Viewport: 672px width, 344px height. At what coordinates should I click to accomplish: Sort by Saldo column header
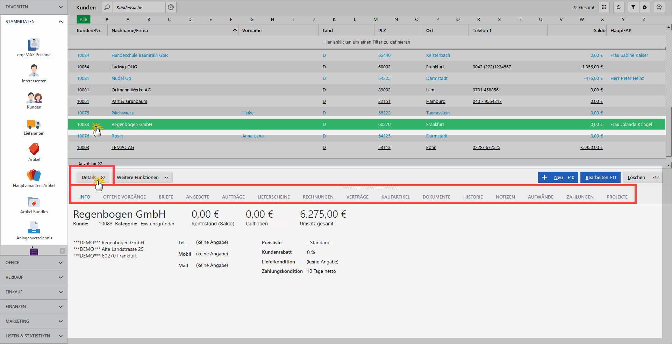pyautogui.click(x=577, y=30)
